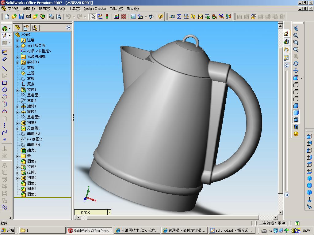This screenshot has height=235, width=314.
Task: Click the Rebuild traffic light icon
Action: pyautogui.click(x=107, y=17)
